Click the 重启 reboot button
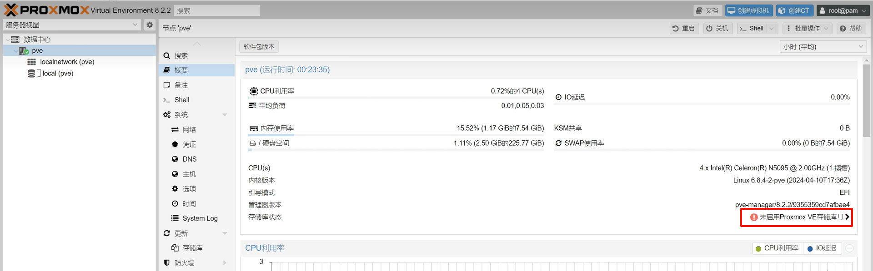The image size is (873, 271). click(x=684, y=28)
